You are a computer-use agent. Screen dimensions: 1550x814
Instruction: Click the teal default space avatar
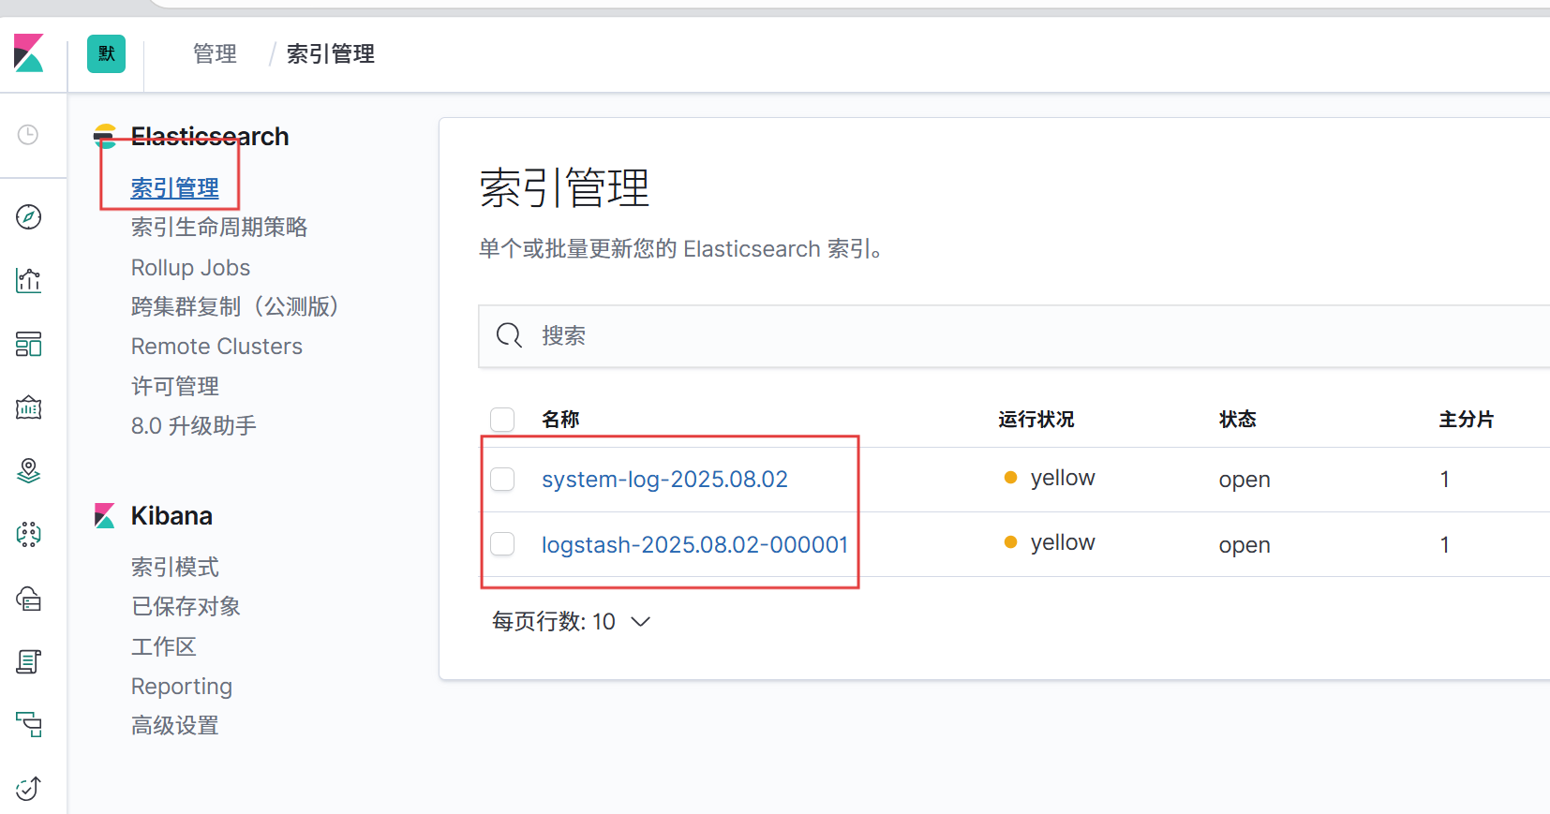click(106, 53)
